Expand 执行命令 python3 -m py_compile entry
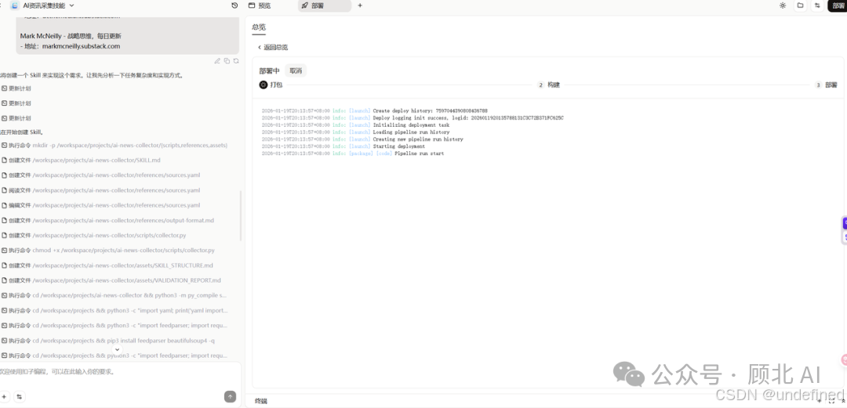The image size is (847, 408). tap(115, 296)
